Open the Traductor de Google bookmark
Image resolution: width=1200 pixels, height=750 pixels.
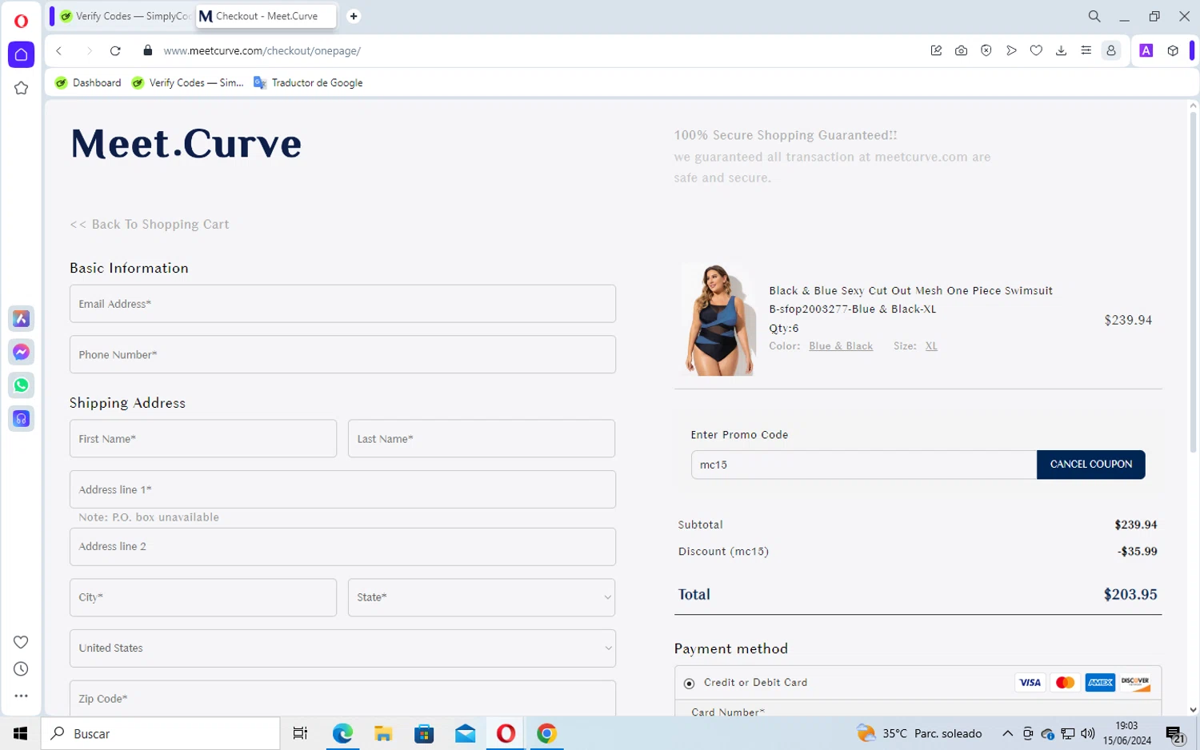[308, 82]
